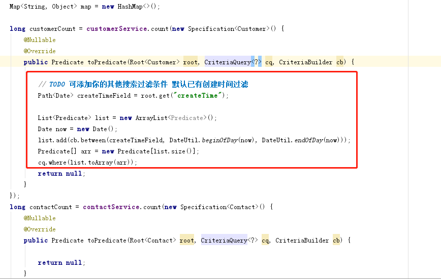Click the beginOfDay method call
The image size is (441, 279).
click(x=219, y=140)
